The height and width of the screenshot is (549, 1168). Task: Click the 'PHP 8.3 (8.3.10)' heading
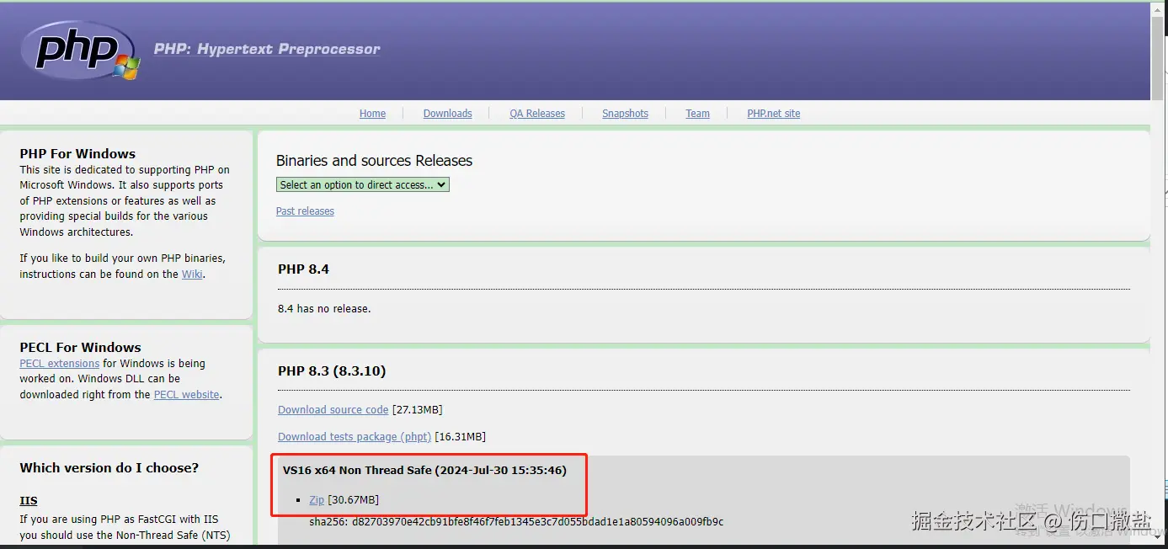(x=332, y=371)
